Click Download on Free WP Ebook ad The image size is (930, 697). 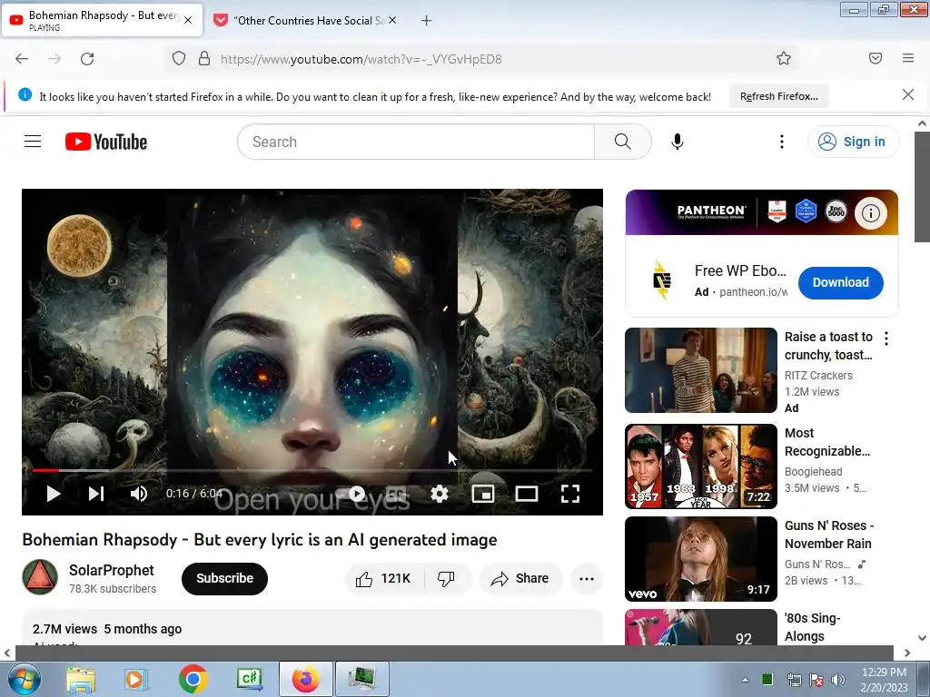point(840,283)
